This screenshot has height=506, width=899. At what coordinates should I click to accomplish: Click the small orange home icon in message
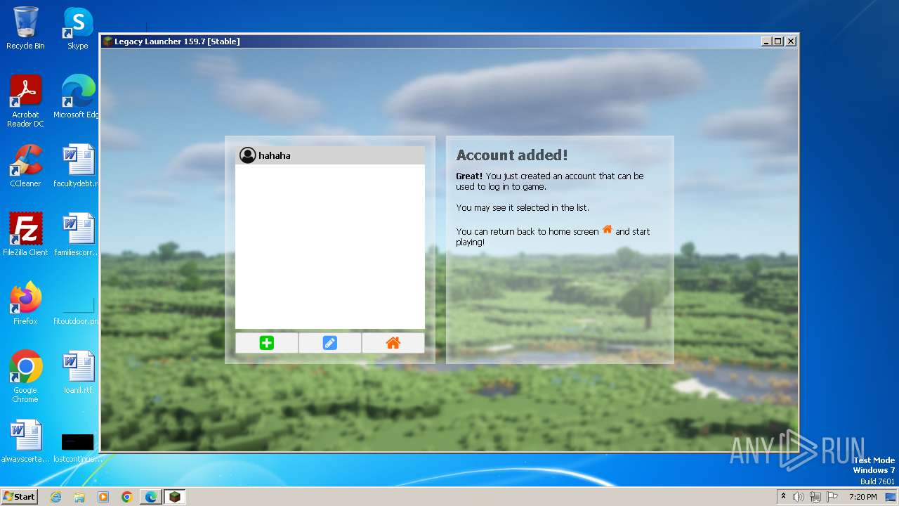pyautogui.click(x=608, y=230)
